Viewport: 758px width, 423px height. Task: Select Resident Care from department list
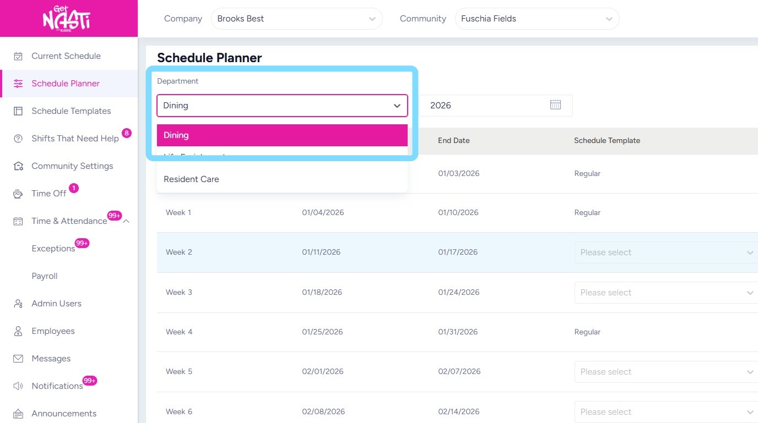coord(191,179)
